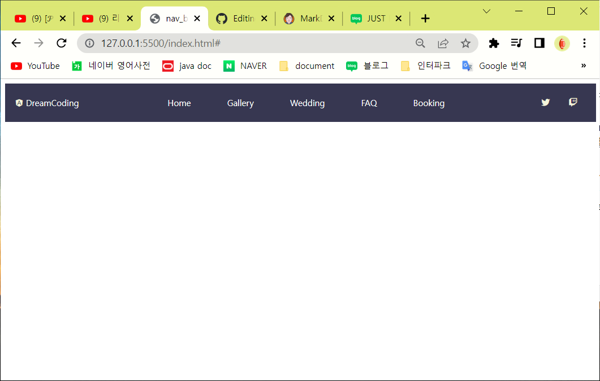This screenshot has width=600, height=381.
Task: Click the Wedding navbar link
Action: point(307,103)
